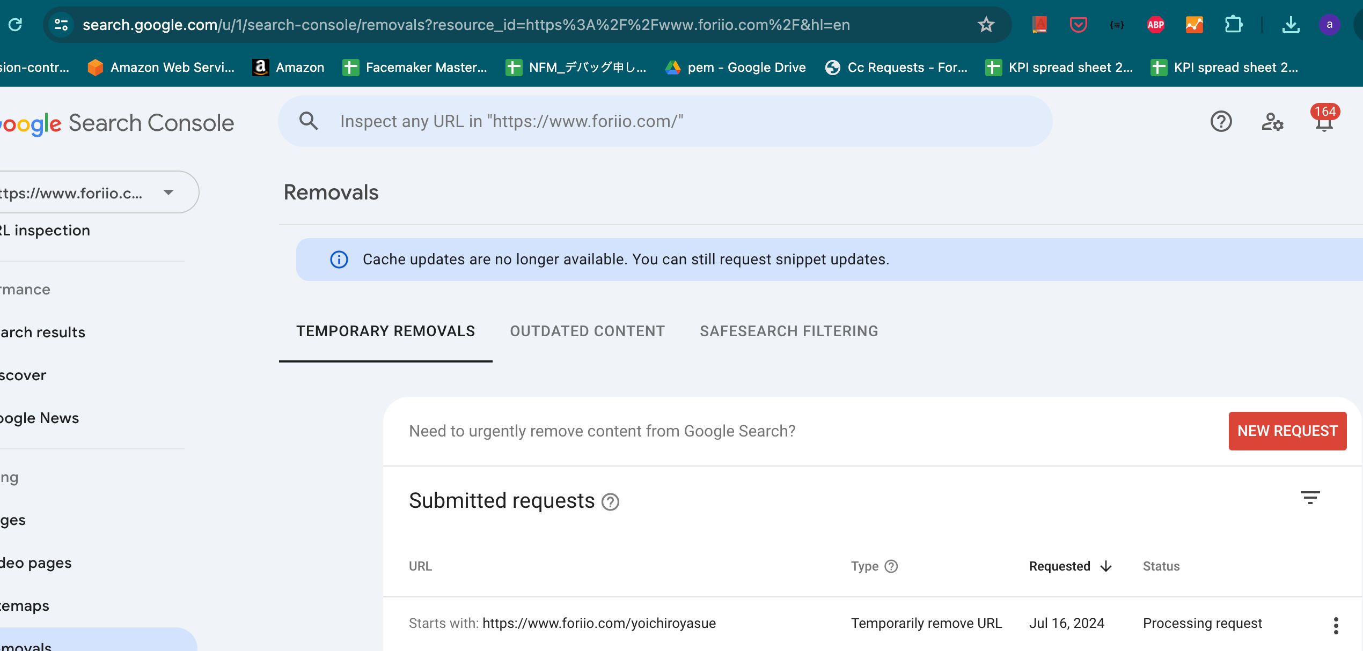Open the Chrome downloads icon
This screenshot has height=651, width=1363.
(x=1291, y=25)
